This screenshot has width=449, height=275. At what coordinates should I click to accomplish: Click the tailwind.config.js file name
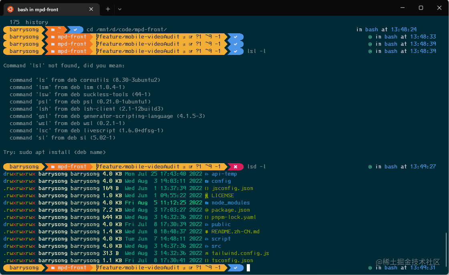[x=240, y=253]
